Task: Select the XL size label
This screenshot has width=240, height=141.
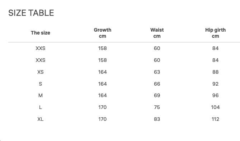Action: click(41, 119)
